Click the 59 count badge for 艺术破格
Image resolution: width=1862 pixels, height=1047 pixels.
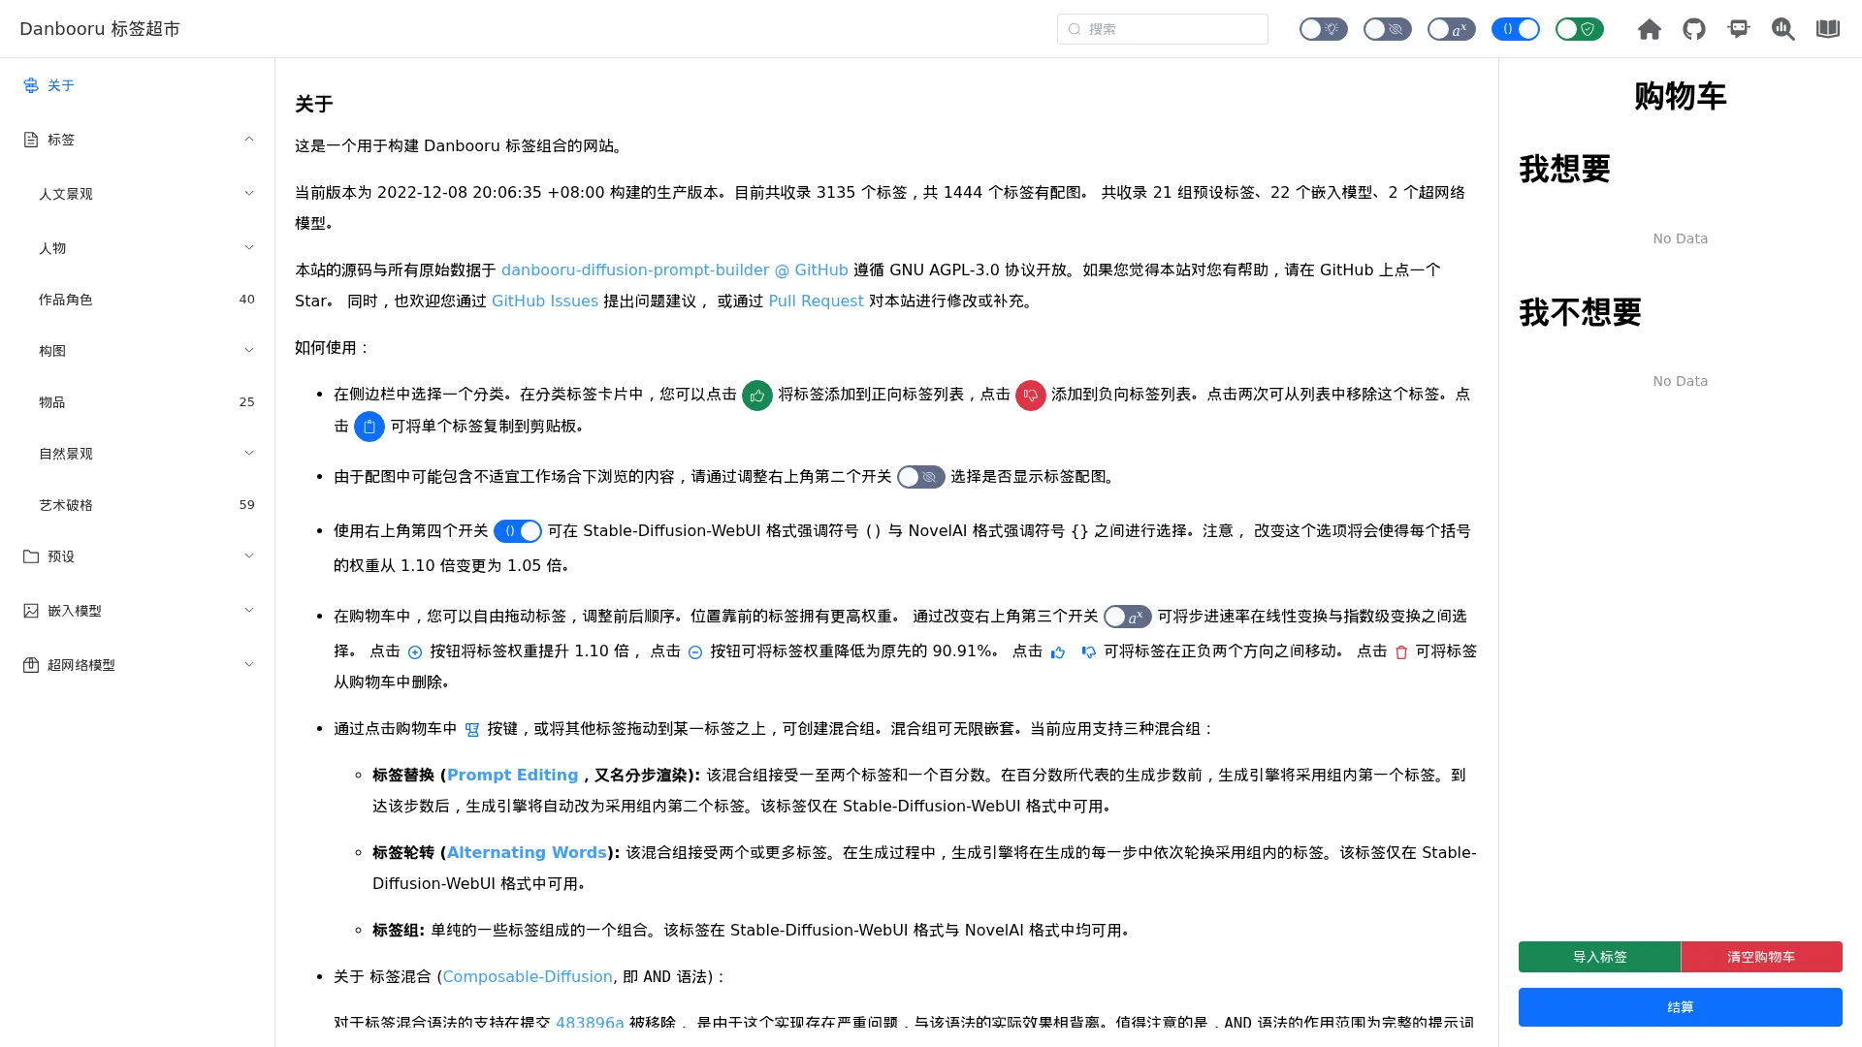point(247,505)
